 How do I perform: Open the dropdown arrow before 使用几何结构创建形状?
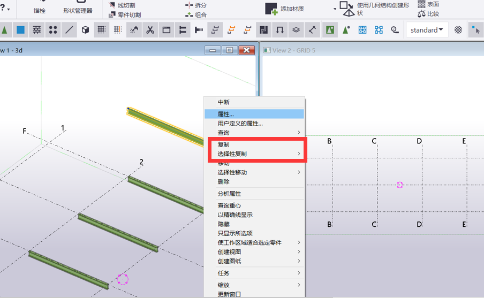click(x=335, y=9)
